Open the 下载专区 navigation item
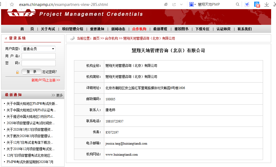Screen dimensions: 276x167 pos(202,29)
